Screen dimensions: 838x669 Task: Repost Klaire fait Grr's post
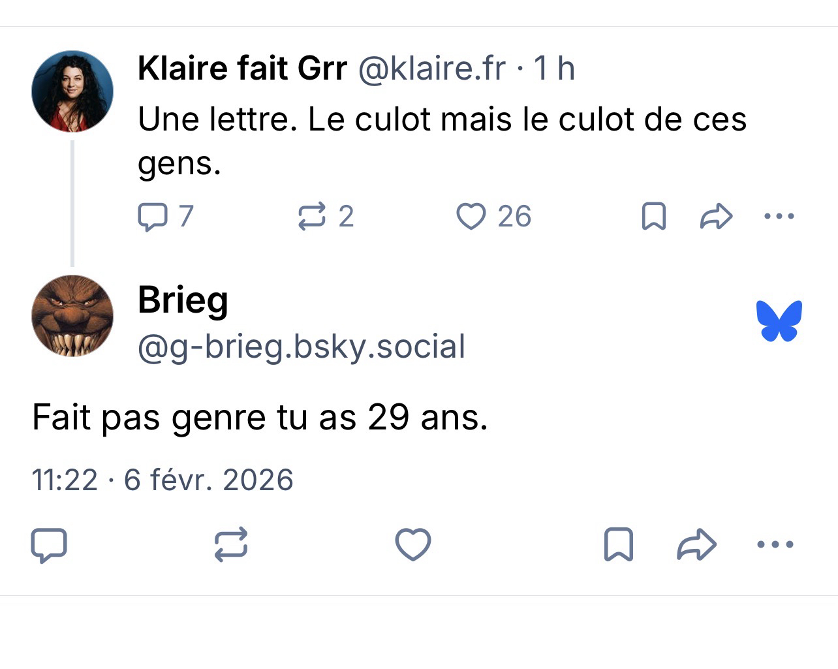[x=311, y=217]
